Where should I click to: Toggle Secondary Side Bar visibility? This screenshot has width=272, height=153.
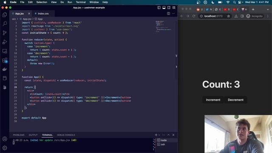pos(169,8)
